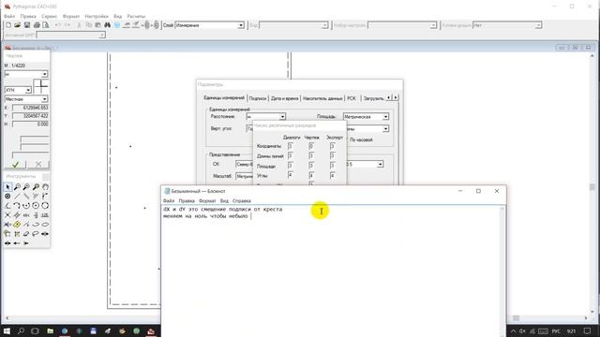Click the Save diskette toolbar icon

point(27,25)
